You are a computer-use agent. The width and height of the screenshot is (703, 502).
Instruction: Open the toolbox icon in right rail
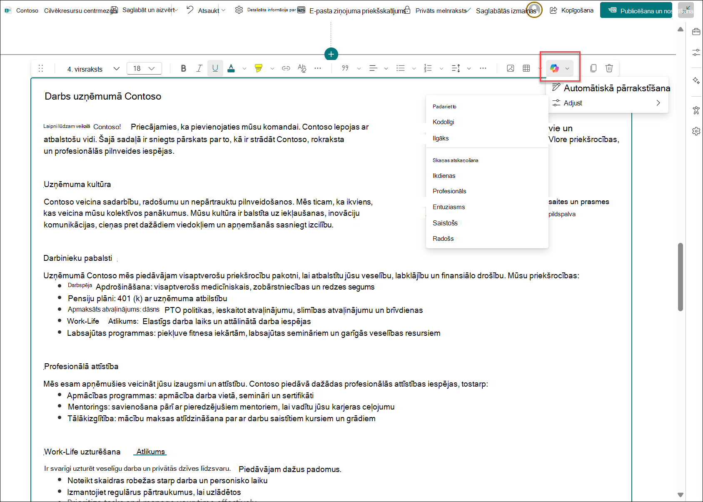click(696, 32)
